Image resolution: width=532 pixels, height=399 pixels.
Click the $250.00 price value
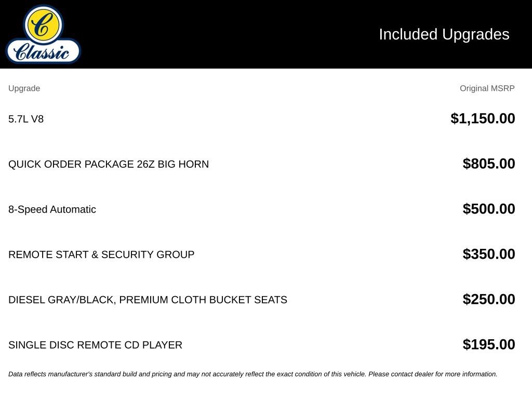(x=489, y=299)
